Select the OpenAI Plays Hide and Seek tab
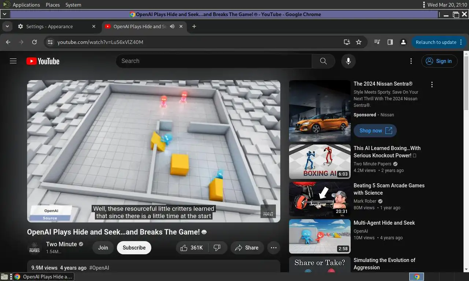This screenshot has width=469, height=281. click(x=144, y=26)
